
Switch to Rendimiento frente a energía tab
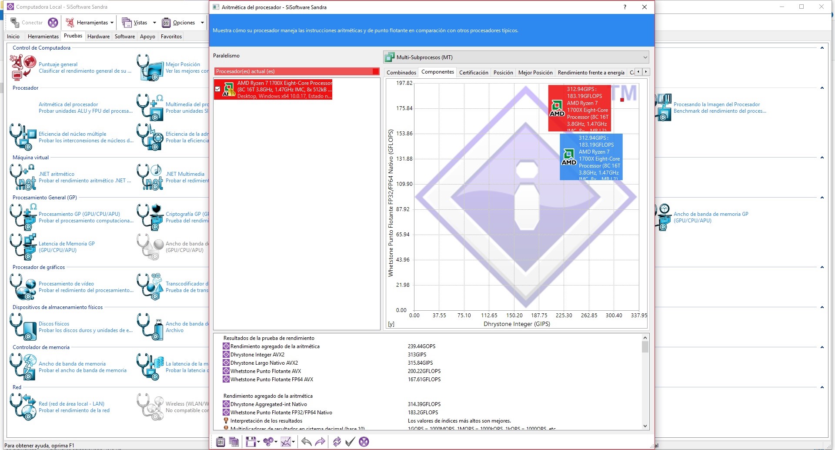coord(591,73)
